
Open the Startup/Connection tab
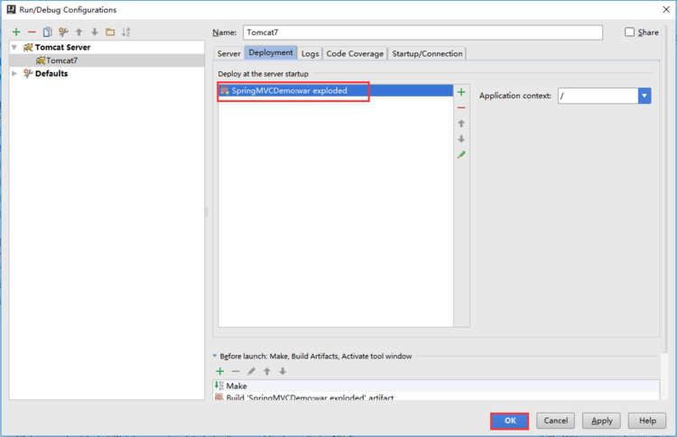click(x=427, y=53)
